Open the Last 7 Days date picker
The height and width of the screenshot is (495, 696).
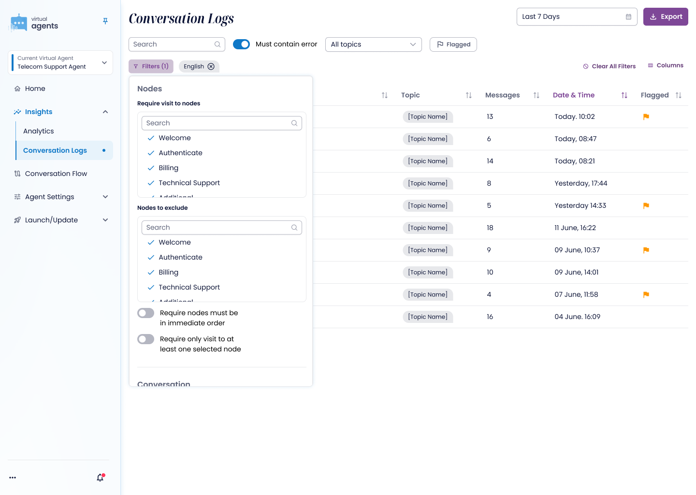click(577, 17)
